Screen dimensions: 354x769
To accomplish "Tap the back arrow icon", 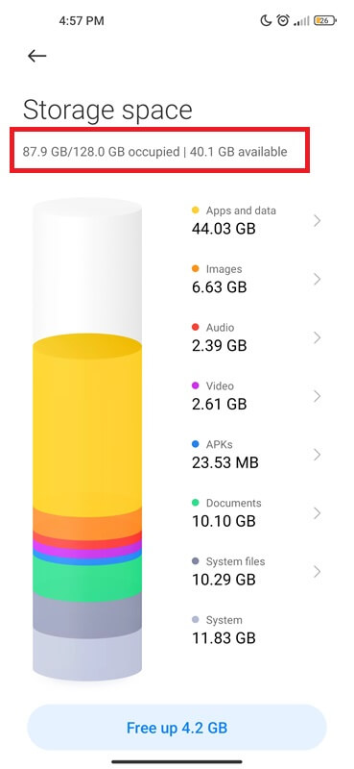I will point(36,56).
